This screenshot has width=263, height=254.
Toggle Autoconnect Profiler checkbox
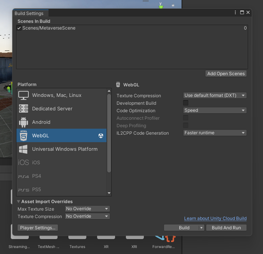tap(186, 118)
